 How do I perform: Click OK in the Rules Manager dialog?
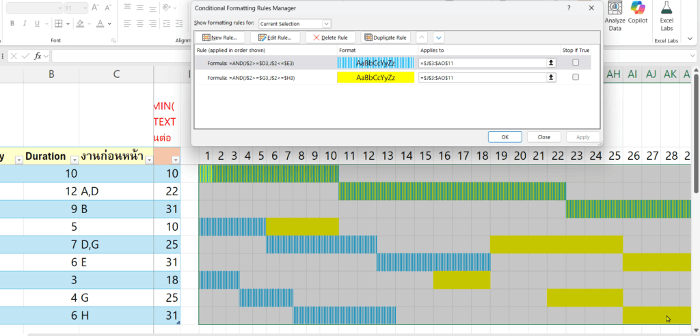pyautogui.click(x=505, y=137)
